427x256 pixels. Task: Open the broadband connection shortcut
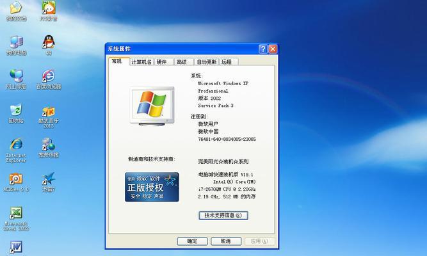(x=49, y=148)
